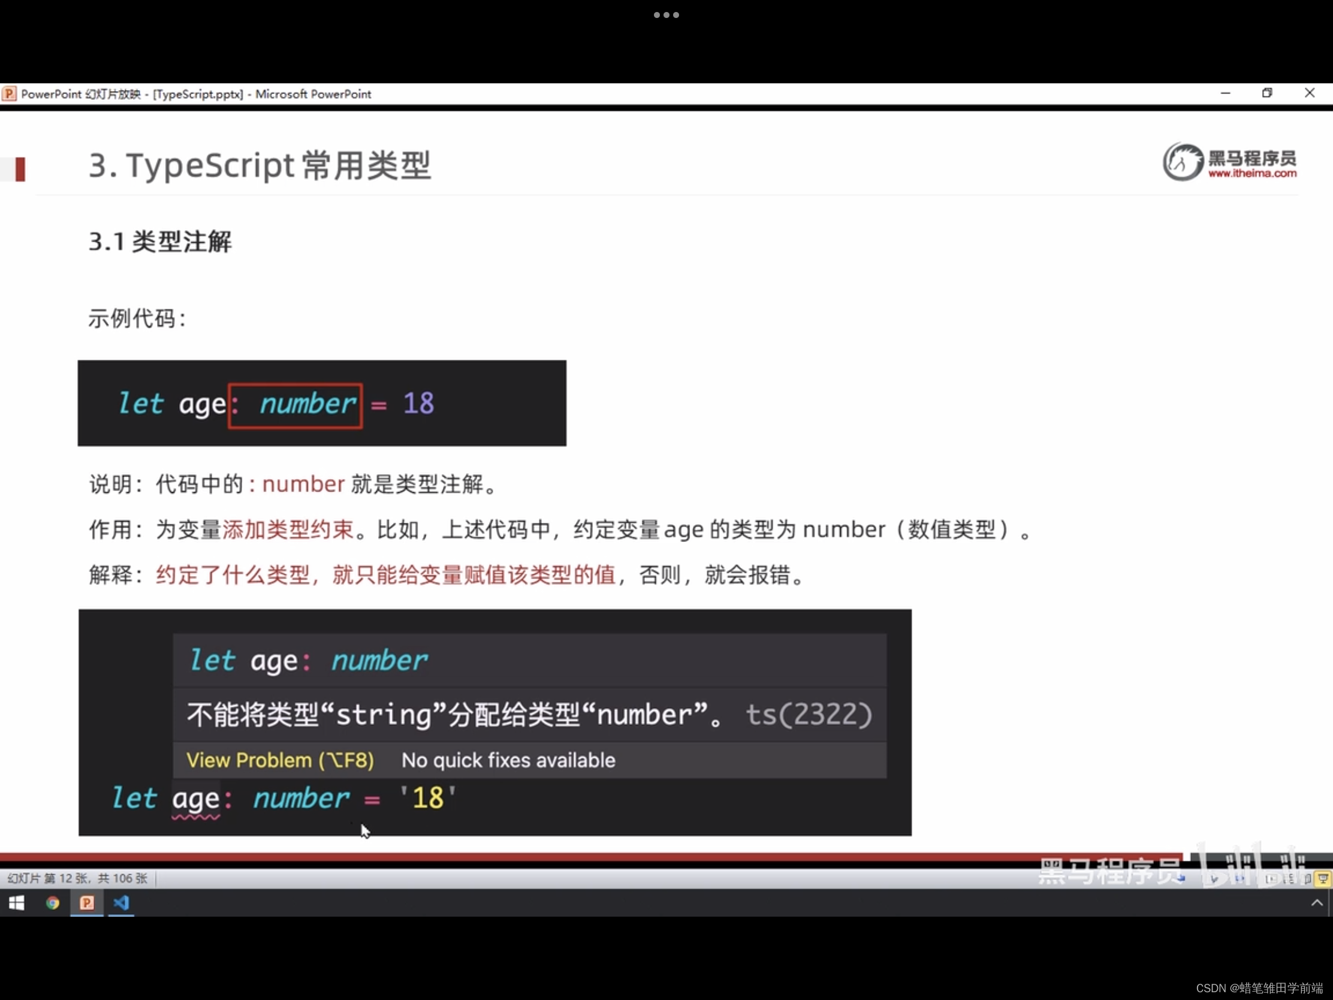The width and height of the screenshot is (1333, 1000).
Task: Switch to PowerPoint taskbar button
Action: [x=87, y=902]
